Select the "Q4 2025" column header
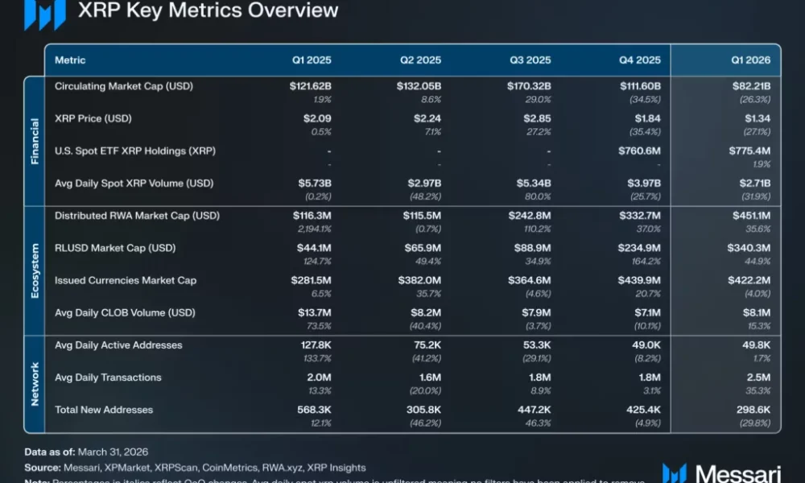This screenshot has height=483, width=805. (x=640, y=60)
